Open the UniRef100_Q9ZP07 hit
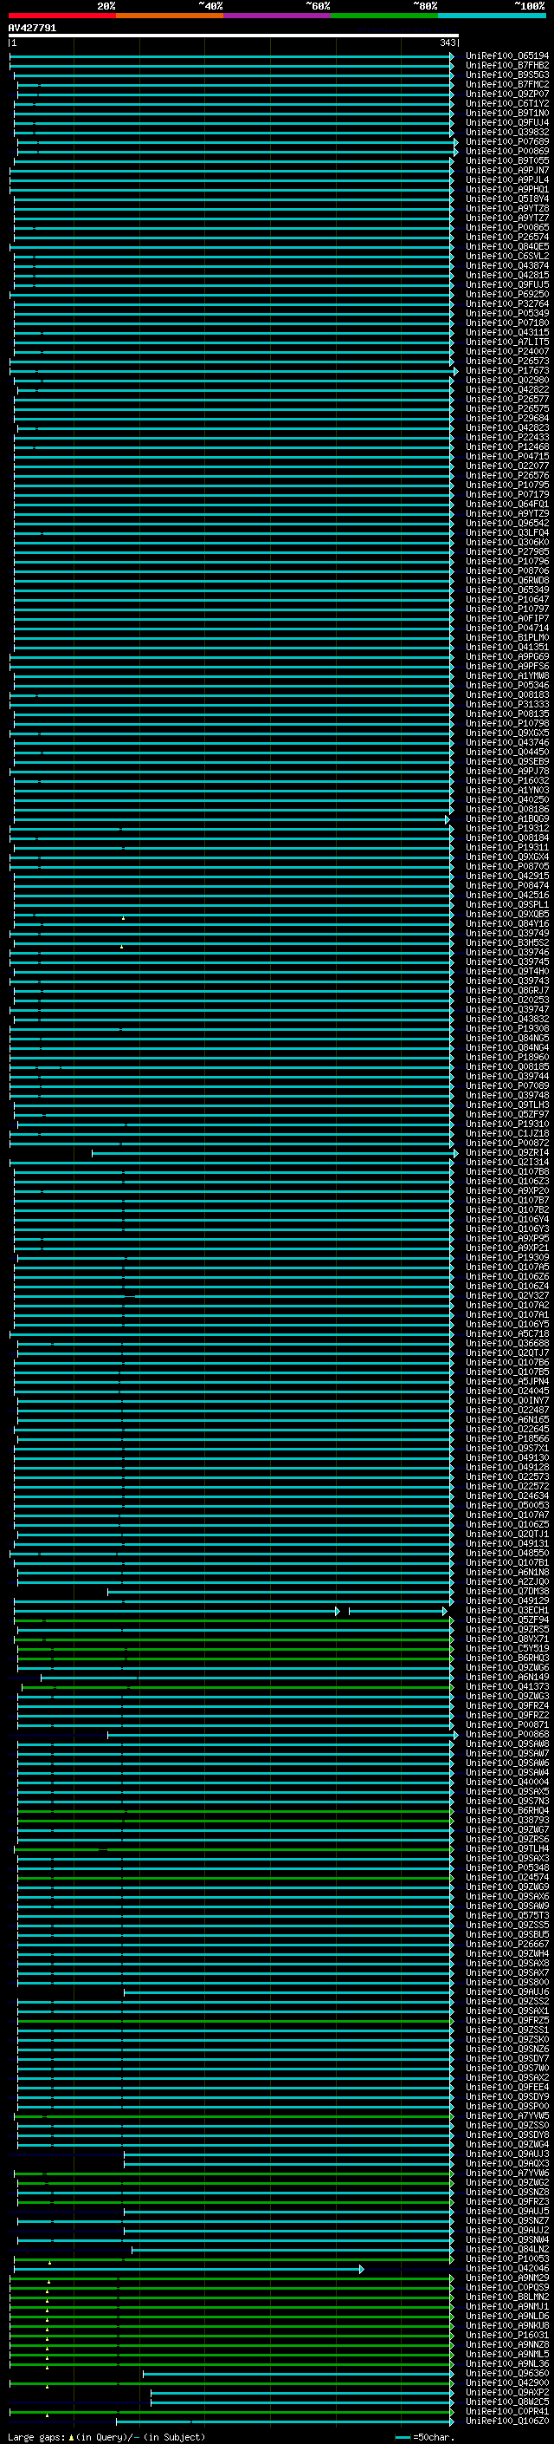The height and width of the screenshot is (2444, 554). (506, 94)
